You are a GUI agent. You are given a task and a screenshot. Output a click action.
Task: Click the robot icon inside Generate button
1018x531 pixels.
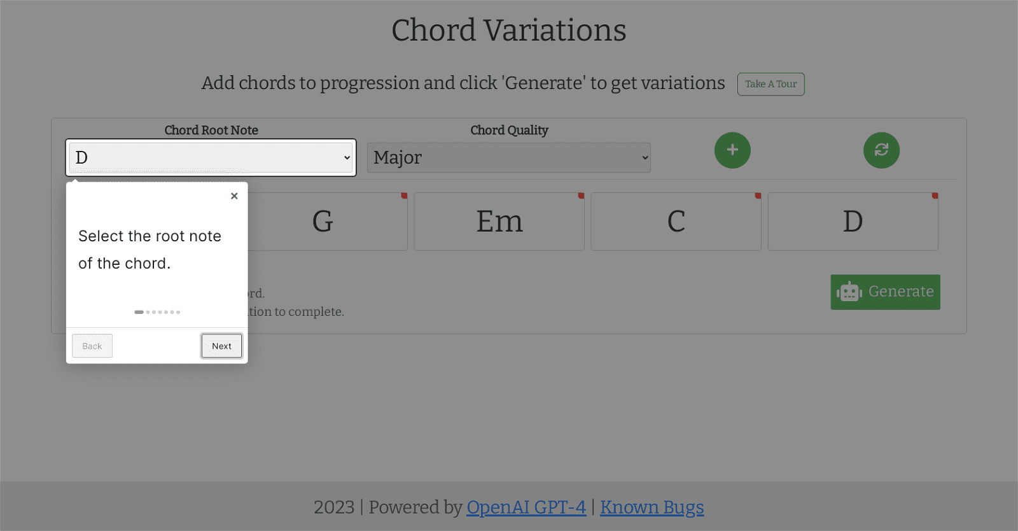tap(849, 292)
